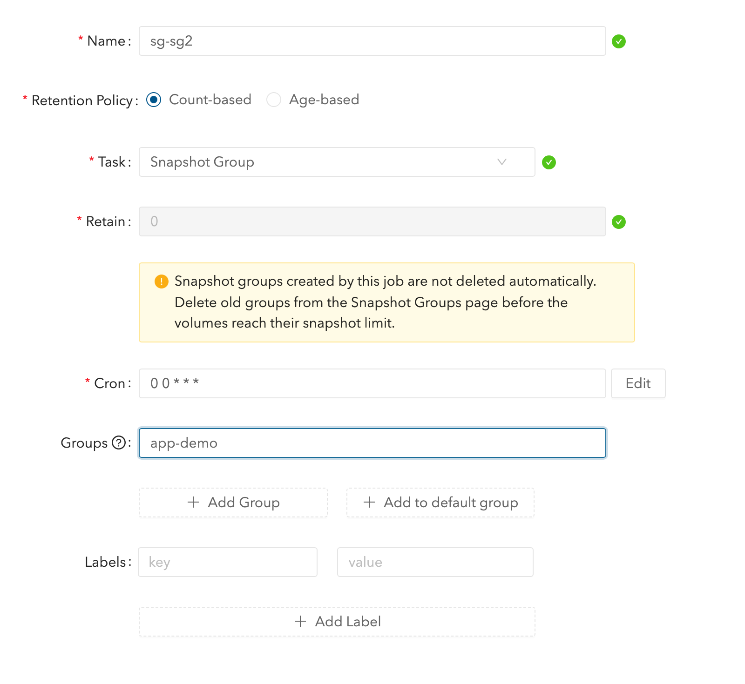Click the green check icon beside Retain field
The height and width of the screenshot is (684, 745).
(618, 222)
